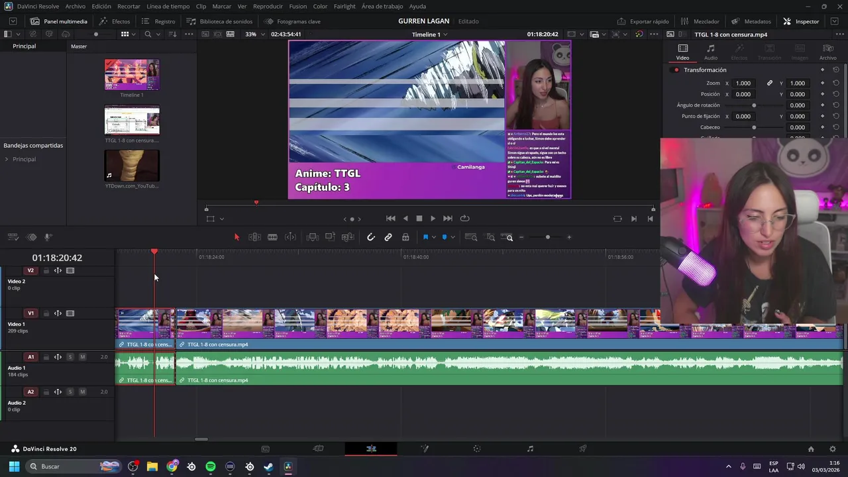Open media pool sort options
Screen dimensions: 848x477
tap(172, 34)
